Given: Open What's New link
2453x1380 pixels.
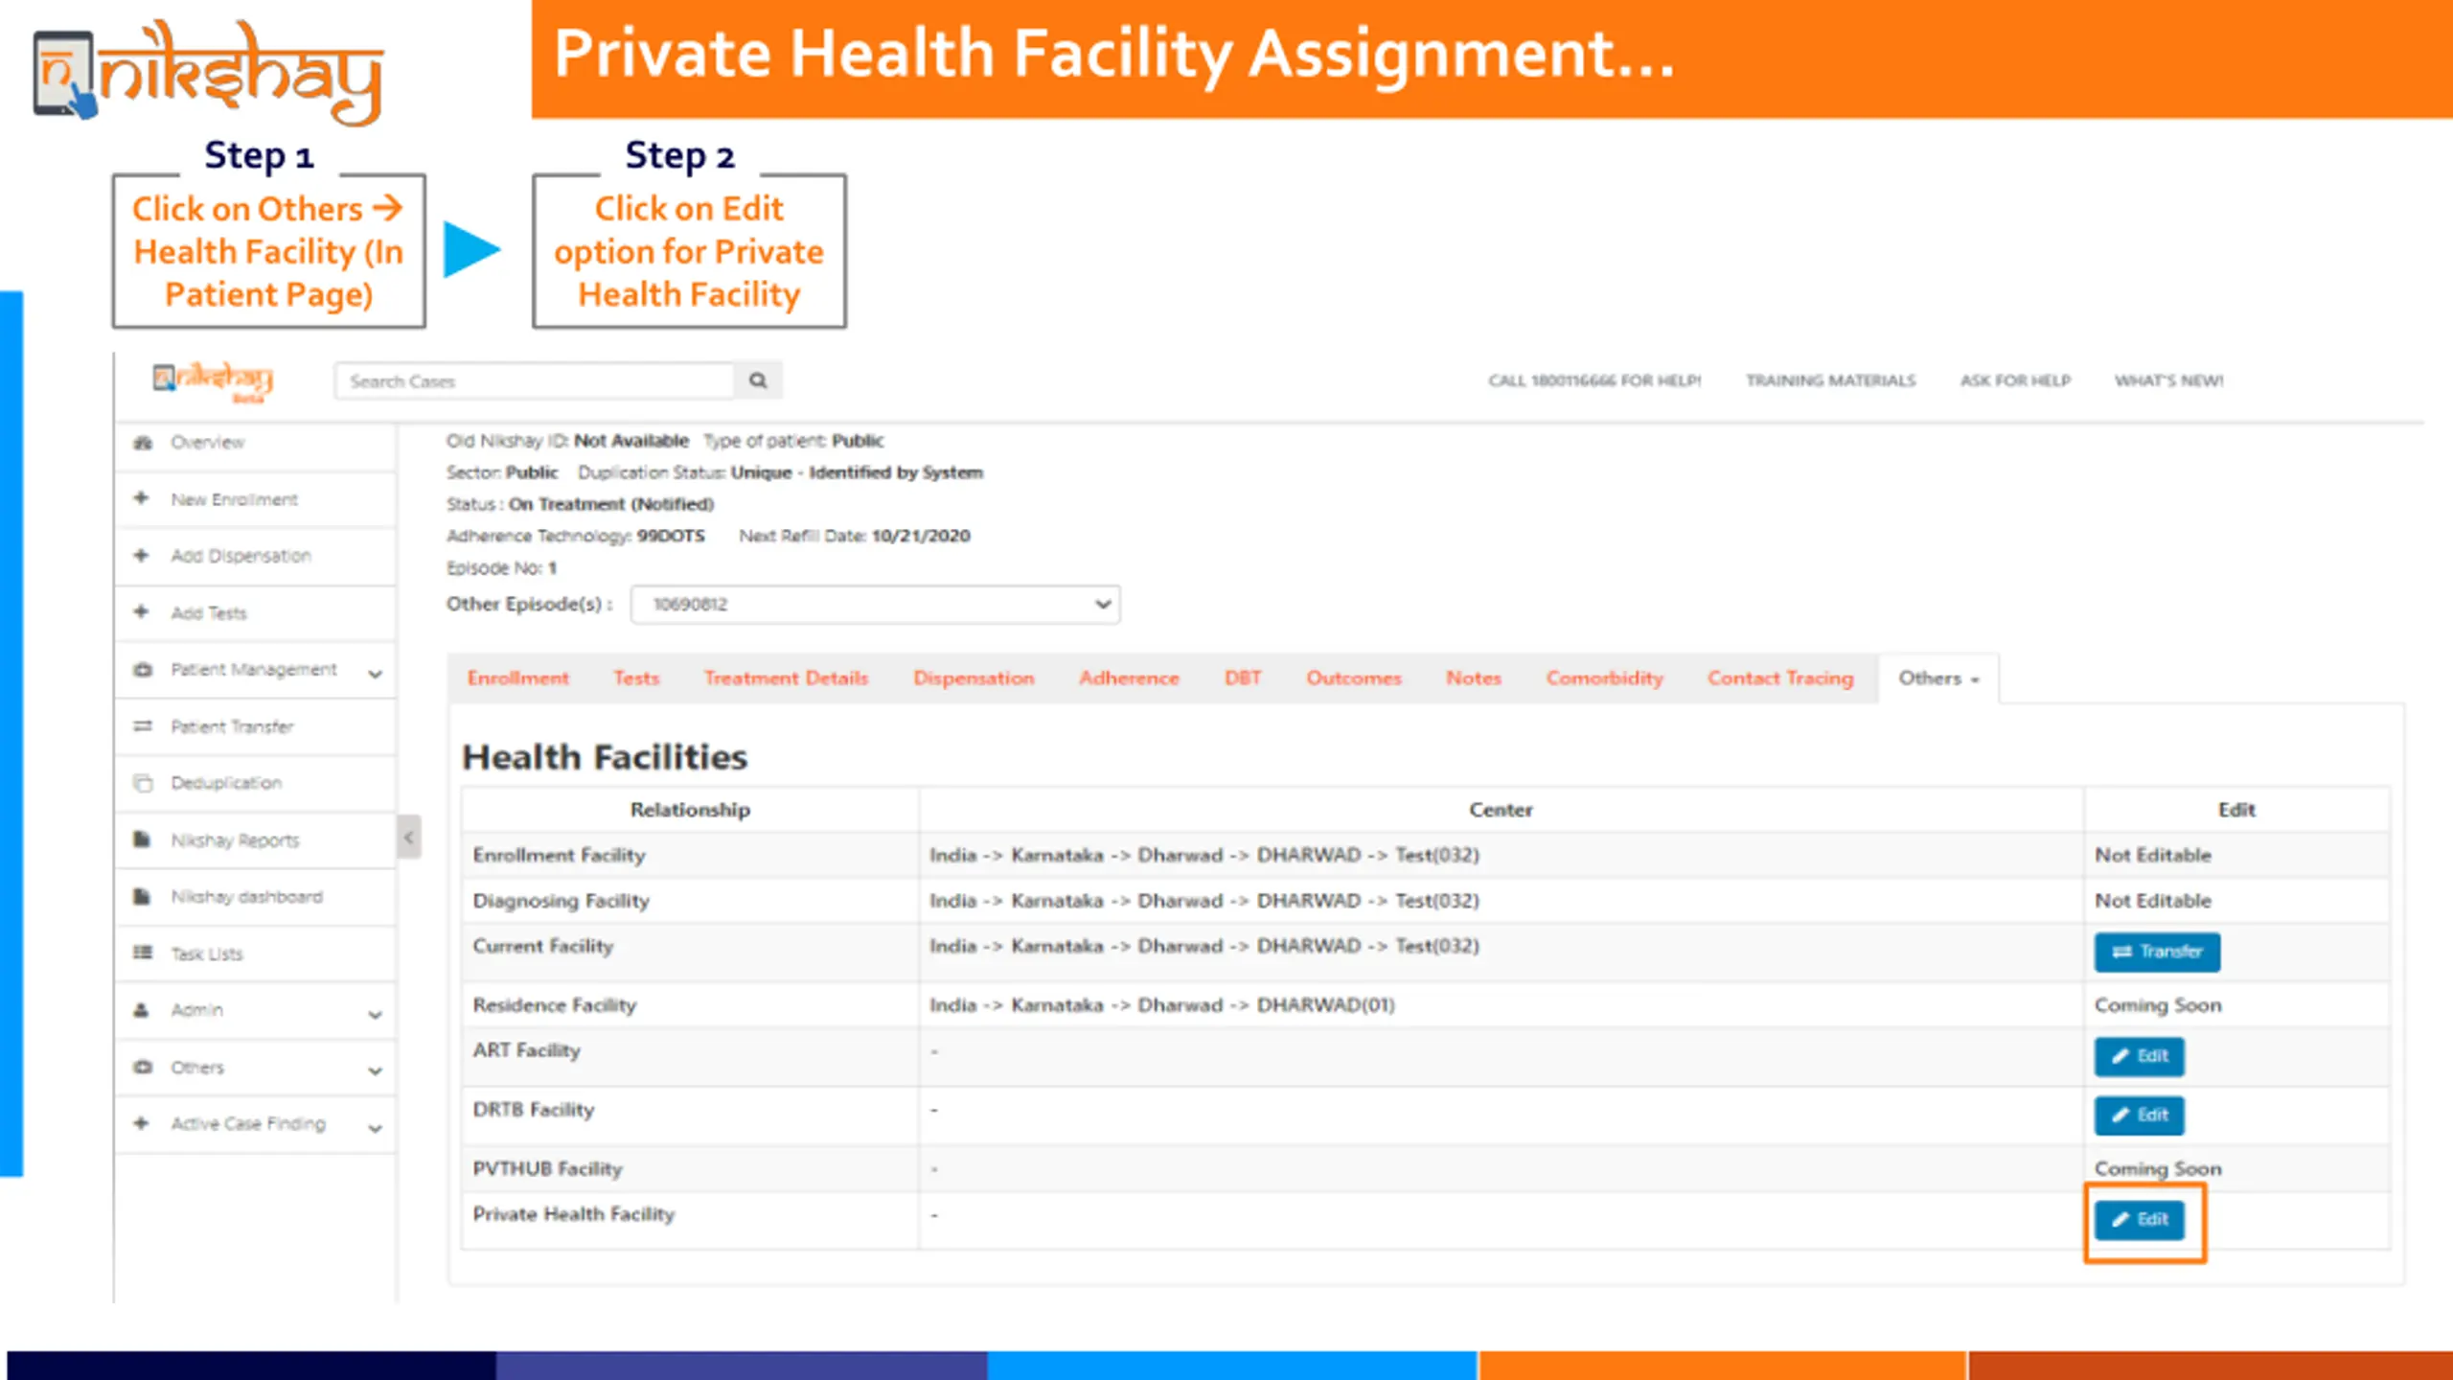Looking at the screenshot, I should tap(2169, 380).
